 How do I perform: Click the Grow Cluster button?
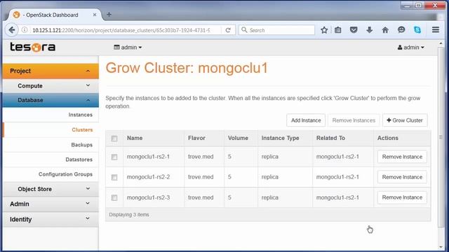tap(405, 120)
